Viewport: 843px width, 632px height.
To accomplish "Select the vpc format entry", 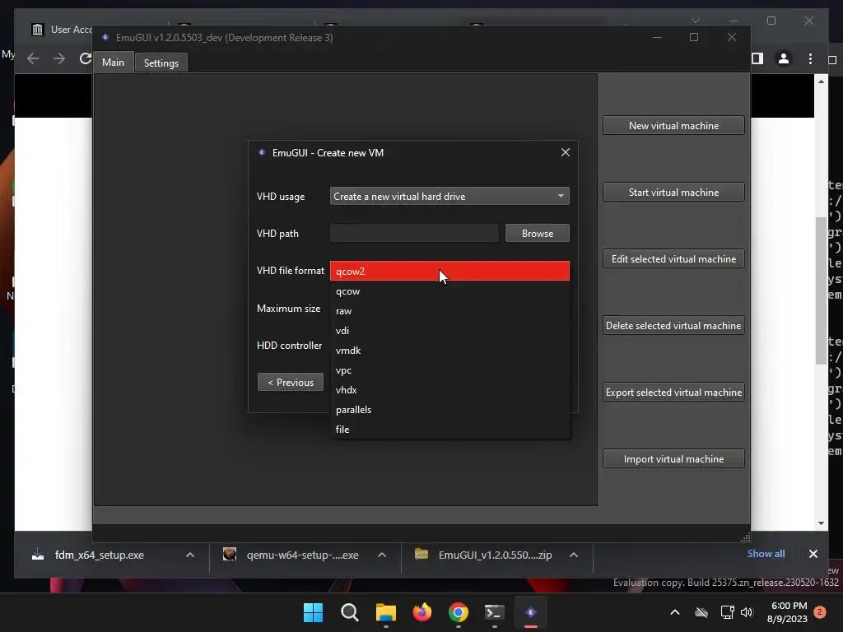I will pos(449,370).
